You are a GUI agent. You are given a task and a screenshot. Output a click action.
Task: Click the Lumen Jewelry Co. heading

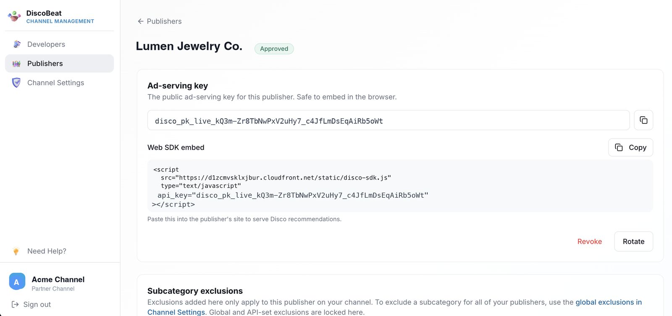point(189,46)
